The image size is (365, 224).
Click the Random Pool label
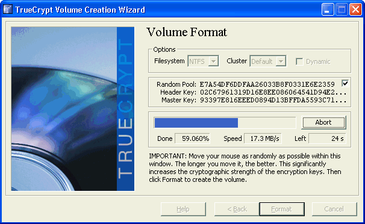tap(176, 84)
